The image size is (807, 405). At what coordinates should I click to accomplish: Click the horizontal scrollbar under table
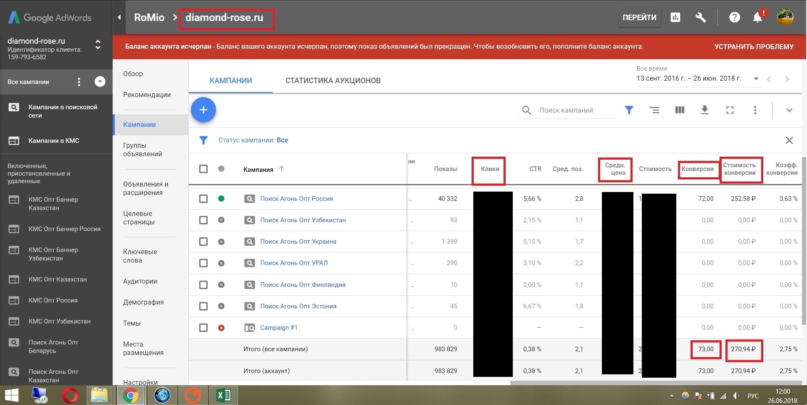656,383
